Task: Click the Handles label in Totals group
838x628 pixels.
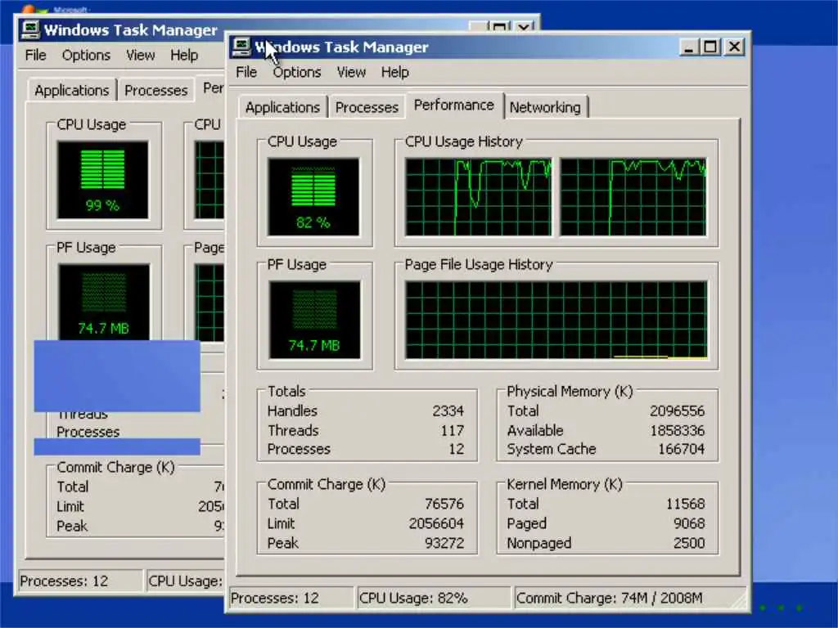Action: point(292,410)
